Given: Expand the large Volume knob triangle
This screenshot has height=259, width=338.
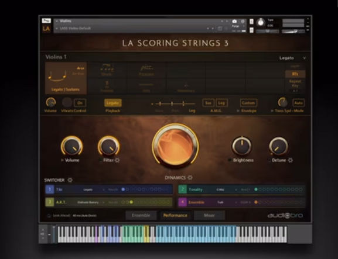Looking at the screenshot, I should 62,160.
